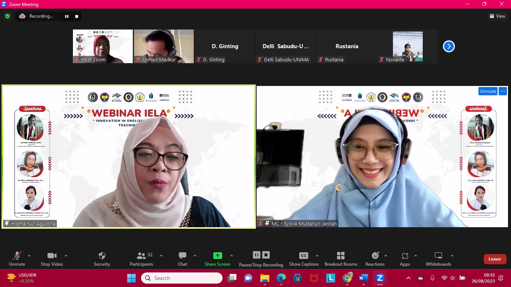The height and width of the screenshot is (287, 511).
Task: Open the Participants panel
Action: tap(141, 259)
